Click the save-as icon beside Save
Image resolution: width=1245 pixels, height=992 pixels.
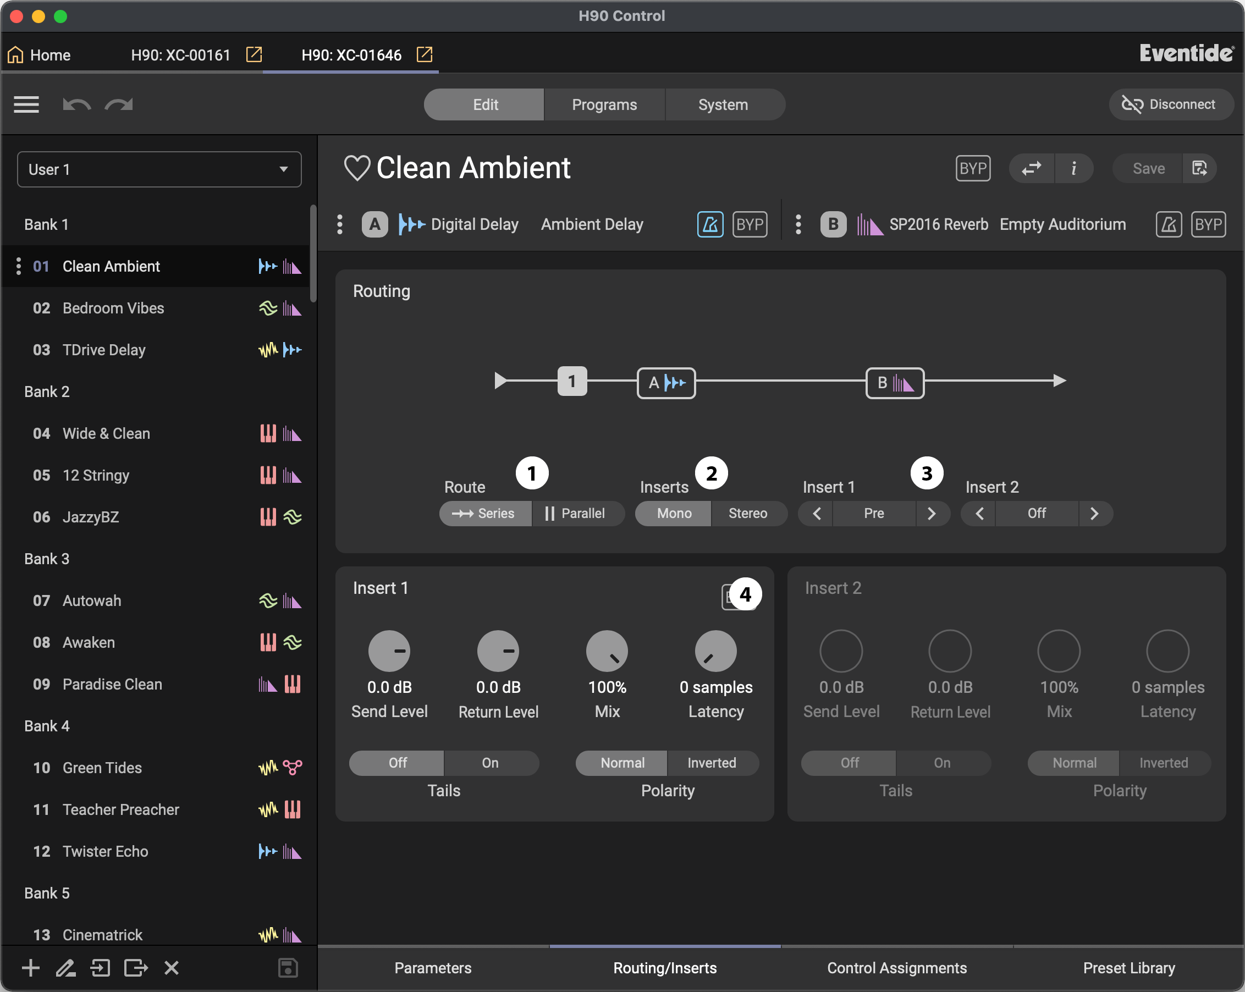coord(1199,168)
